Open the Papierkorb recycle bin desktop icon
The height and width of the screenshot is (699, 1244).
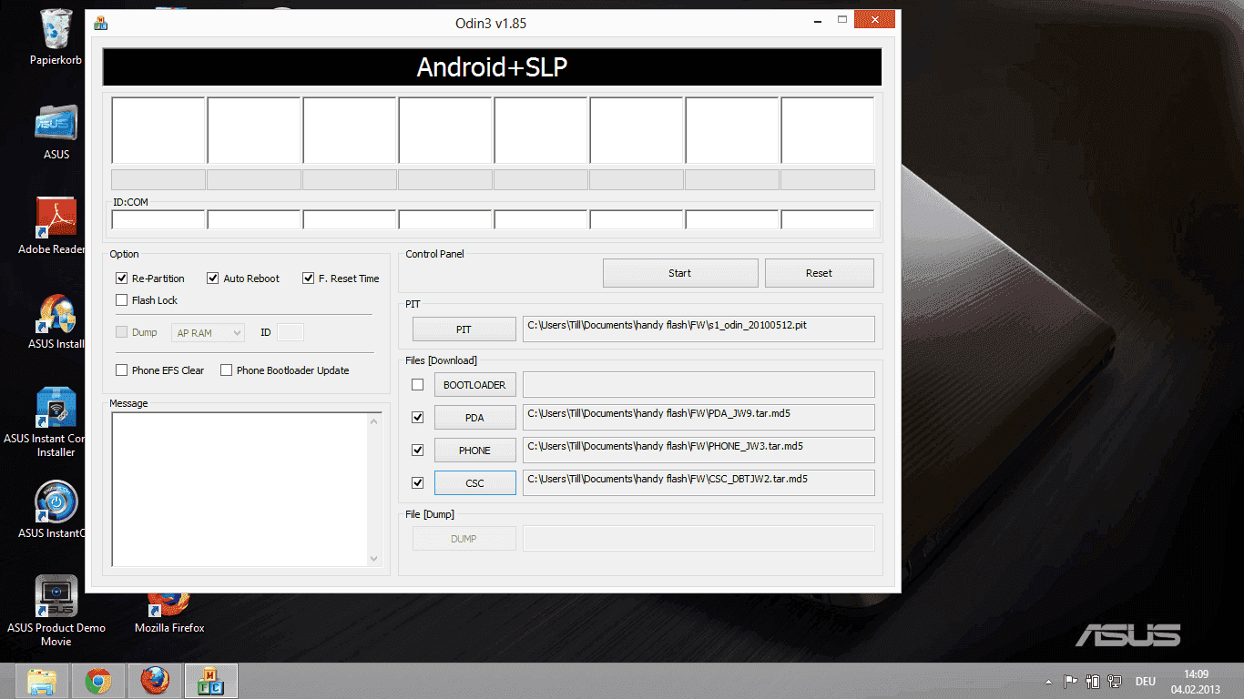click(x=56, y=36)
